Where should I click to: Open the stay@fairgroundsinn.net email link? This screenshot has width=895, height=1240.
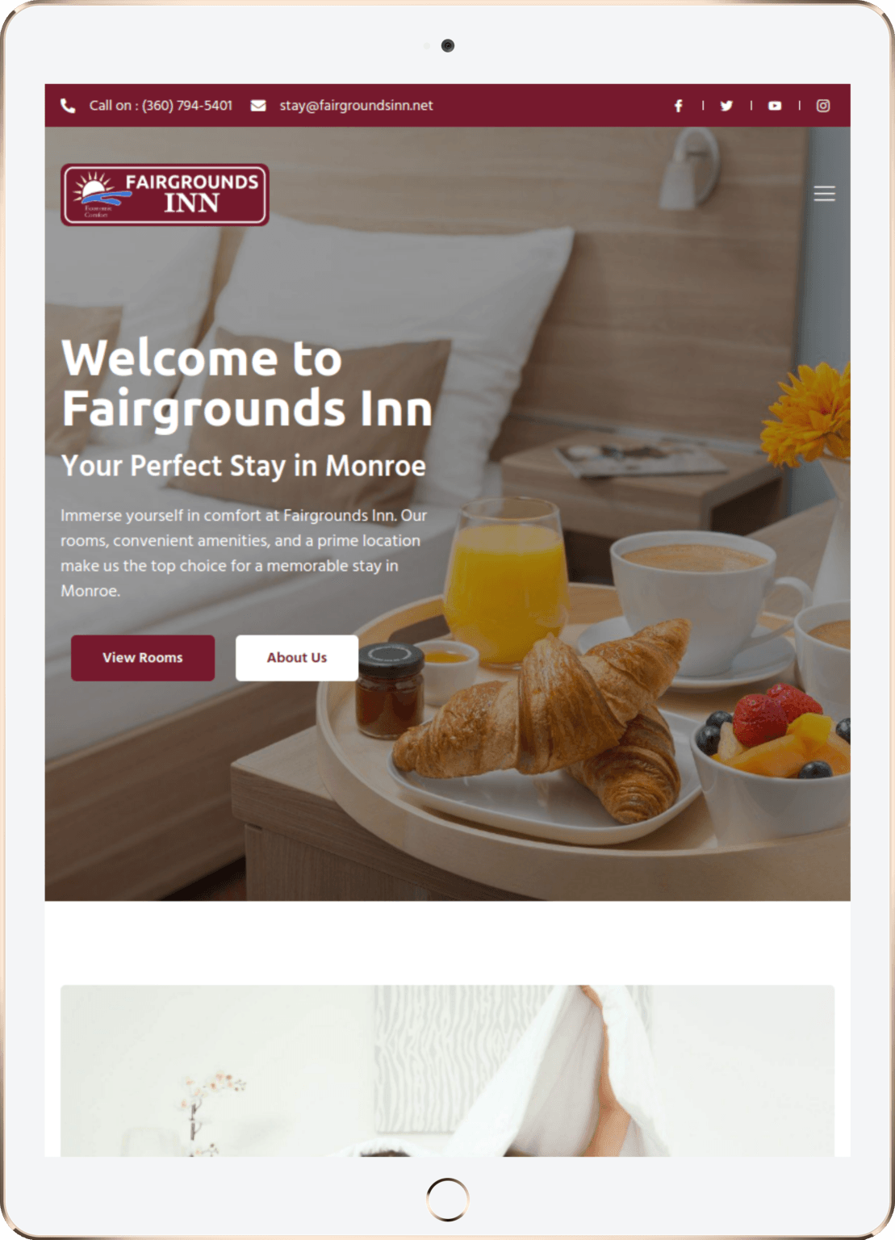click(x=356, y=106)
